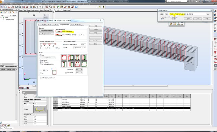Select the last stirrup pattern in bottom row
Viewport: 217px width, 132px height.
[84, 64]
